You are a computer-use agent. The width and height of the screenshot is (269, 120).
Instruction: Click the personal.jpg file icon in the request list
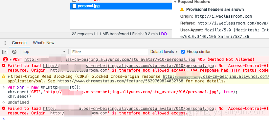click(x=74, y=6)
